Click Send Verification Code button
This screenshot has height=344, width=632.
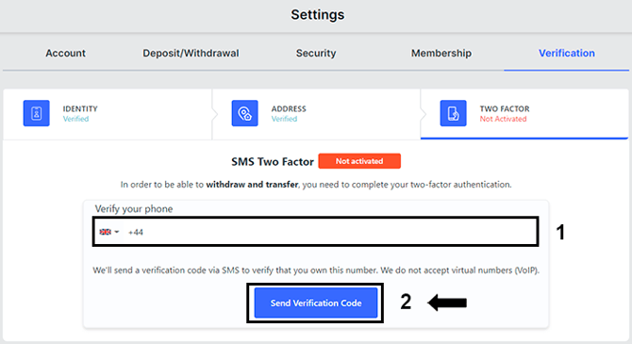(316, 303)
